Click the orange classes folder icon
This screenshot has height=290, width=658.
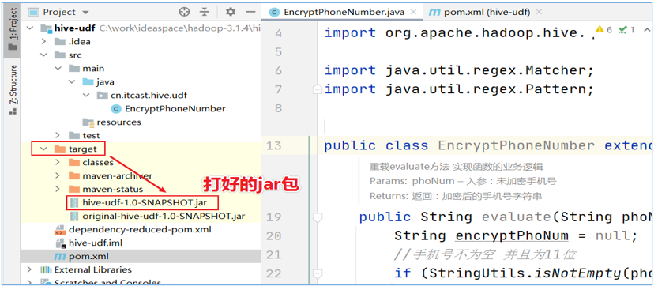pos(74,162)
